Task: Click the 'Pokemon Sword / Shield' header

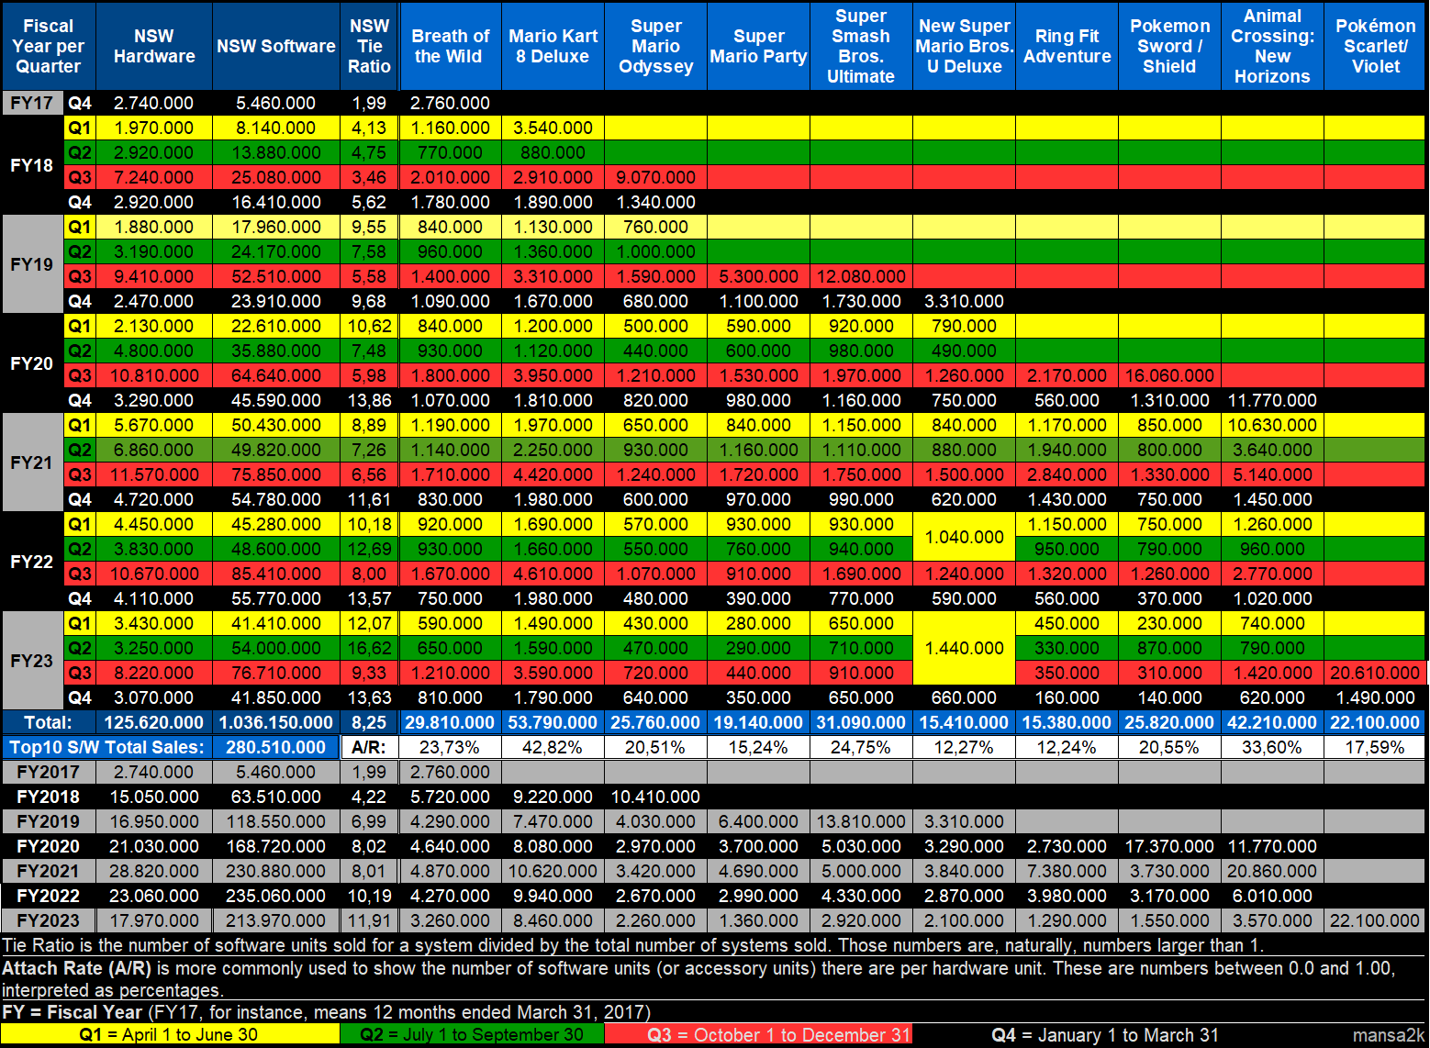Action: [1170, 46]
